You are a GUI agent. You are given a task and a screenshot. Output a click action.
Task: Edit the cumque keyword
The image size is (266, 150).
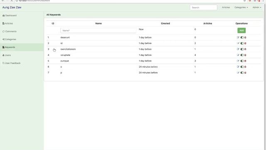[x=238, y=61]
